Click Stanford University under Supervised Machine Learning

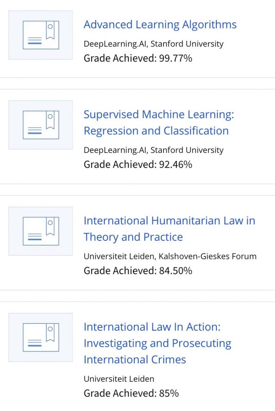pos(187,150)
